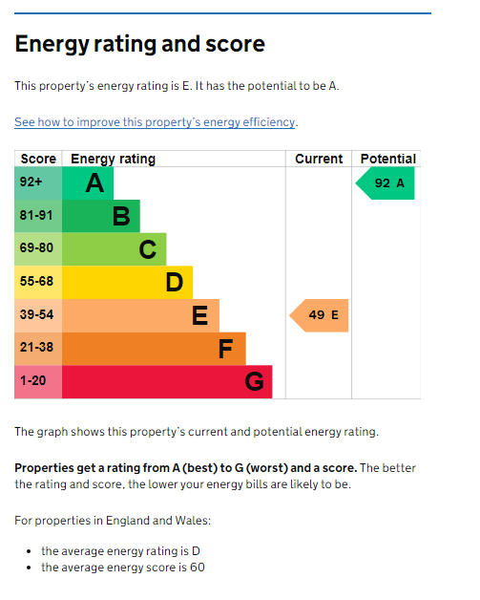Click the Current column header
The image size is (480, 600).
point(319,159)
